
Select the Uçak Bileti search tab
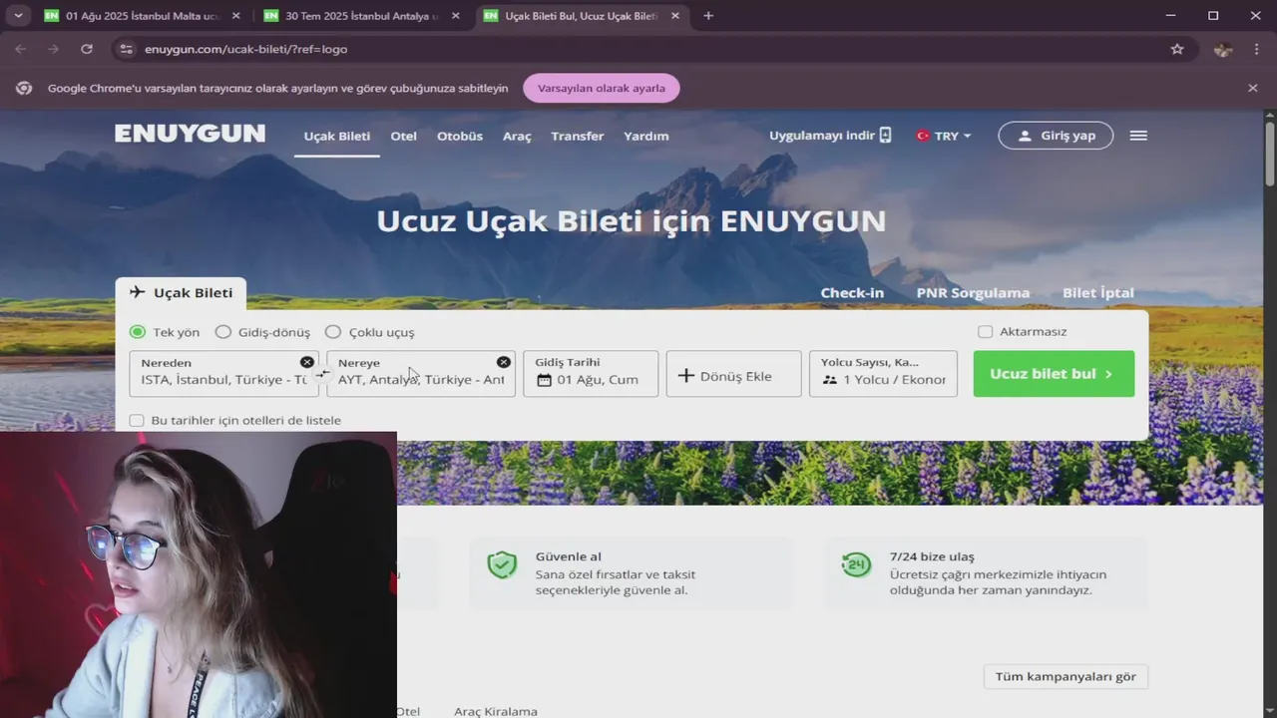(x=181, y=292)
